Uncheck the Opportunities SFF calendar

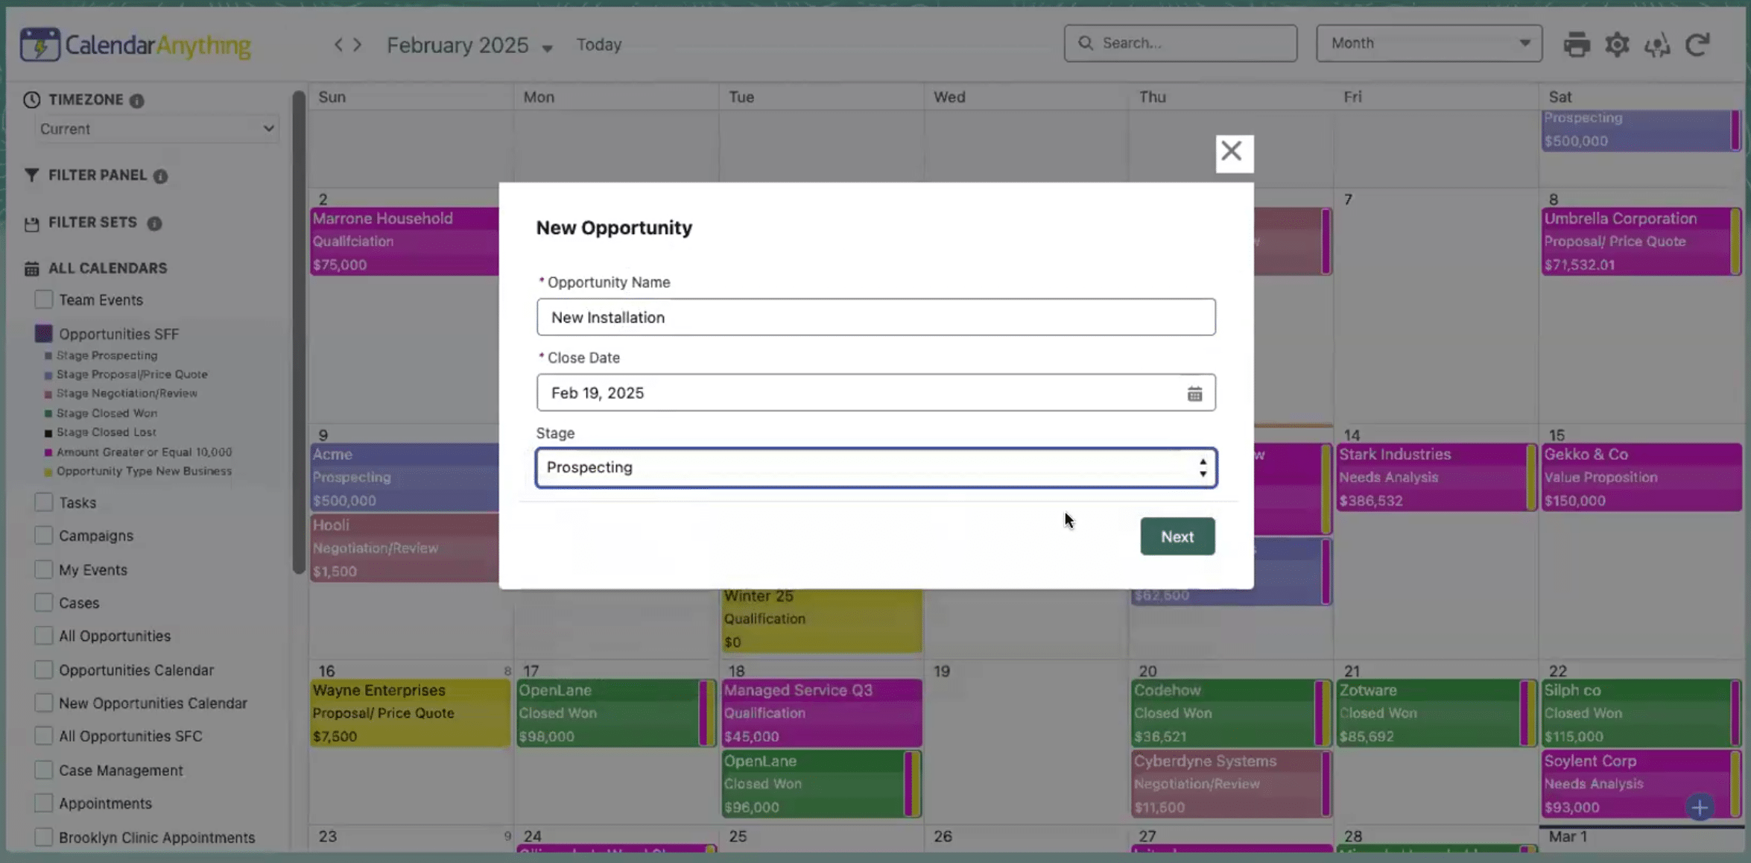pos(44,333)
